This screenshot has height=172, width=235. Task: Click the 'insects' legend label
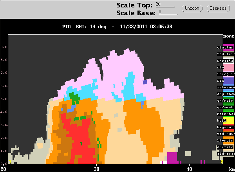pyautogui.click(x=225, y=61)
